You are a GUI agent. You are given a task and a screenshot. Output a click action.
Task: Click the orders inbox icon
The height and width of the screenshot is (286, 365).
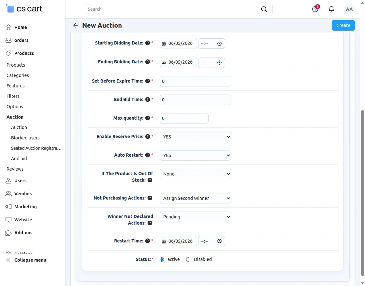[8, 40]
